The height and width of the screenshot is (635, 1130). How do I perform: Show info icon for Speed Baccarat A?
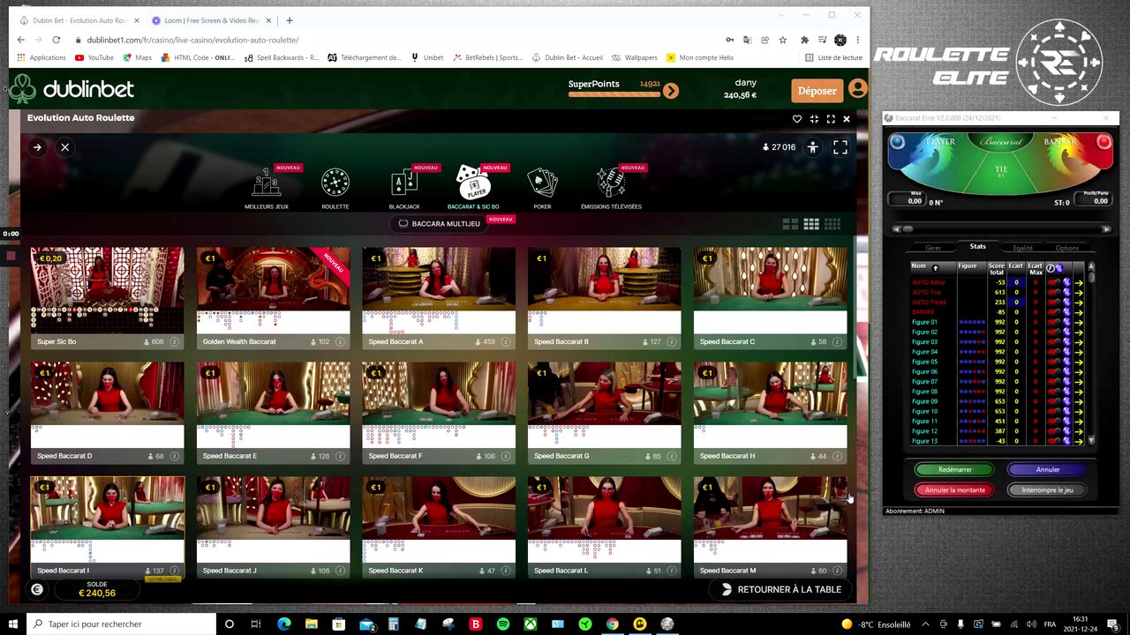506,342
